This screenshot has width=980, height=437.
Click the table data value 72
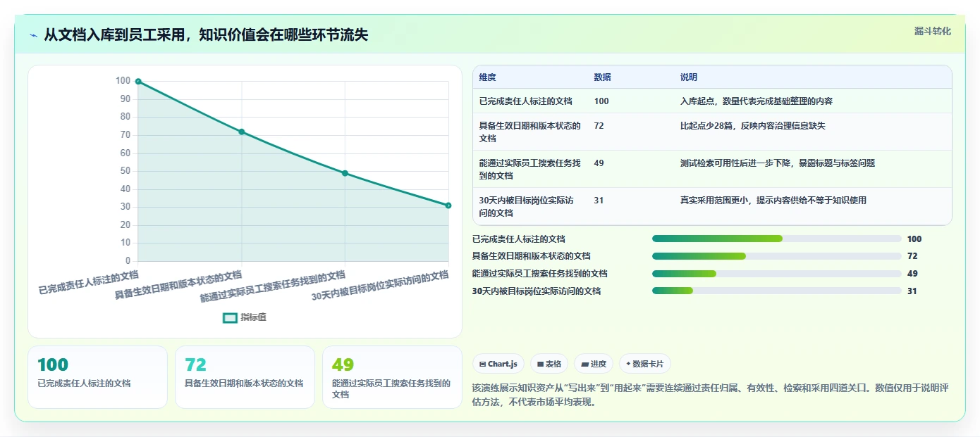coord(599,126)
